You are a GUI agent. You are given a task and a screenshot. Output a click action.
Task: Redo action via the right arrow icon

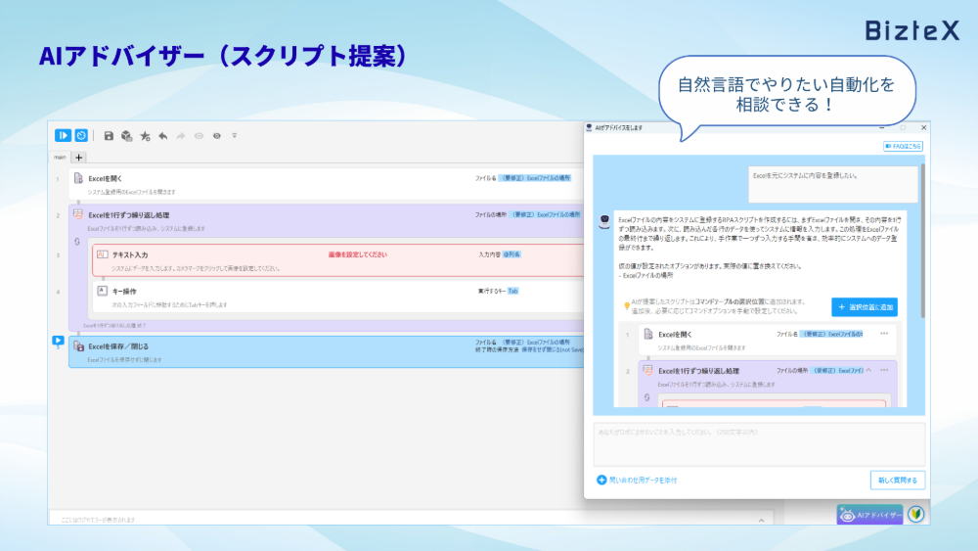click(x=181, y=135)
